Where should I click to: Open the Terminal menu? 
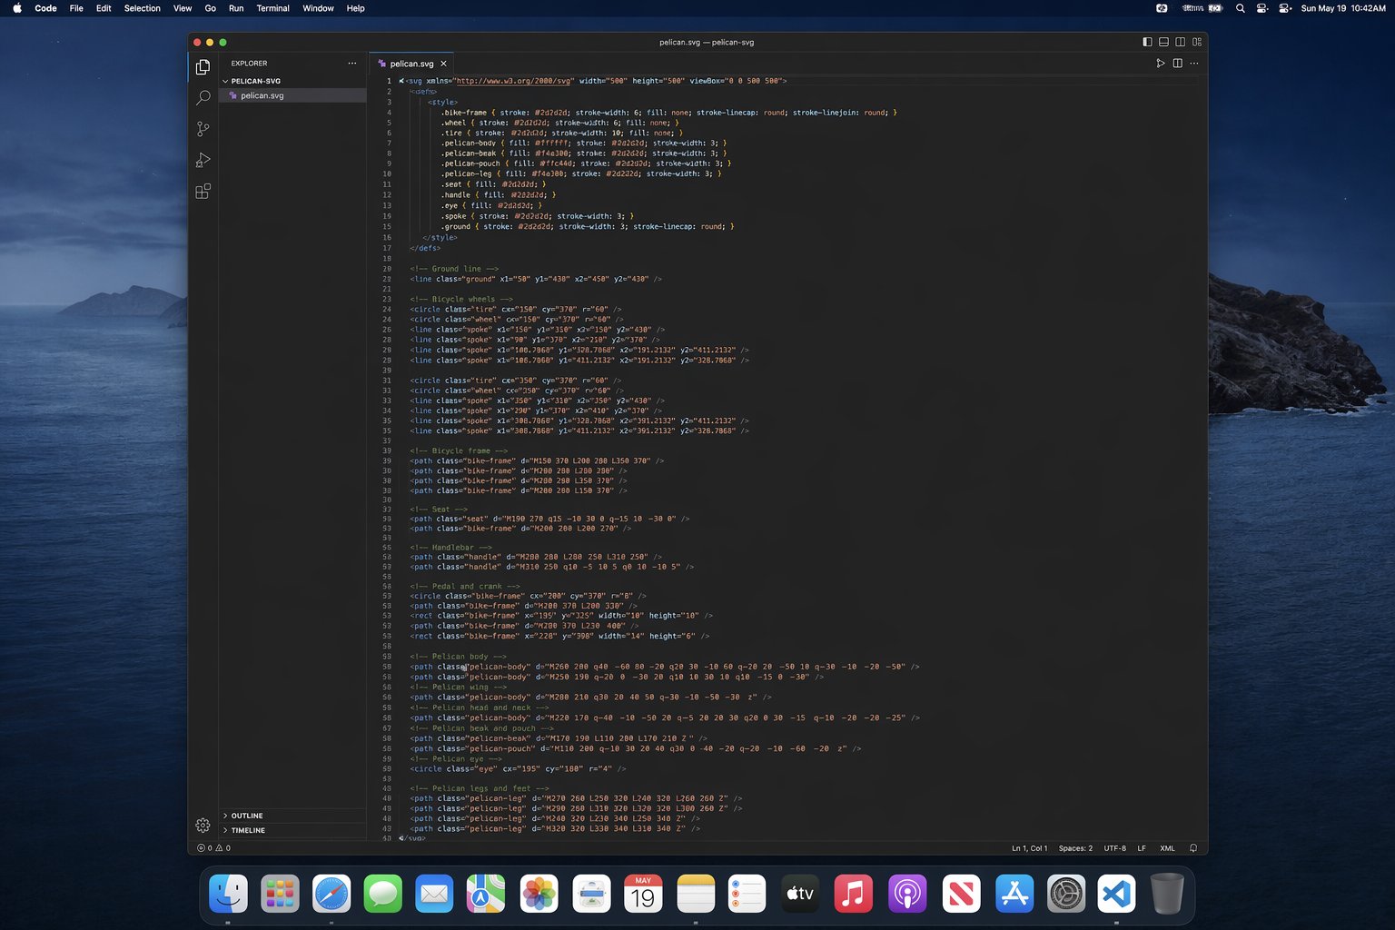click(272, 8)
